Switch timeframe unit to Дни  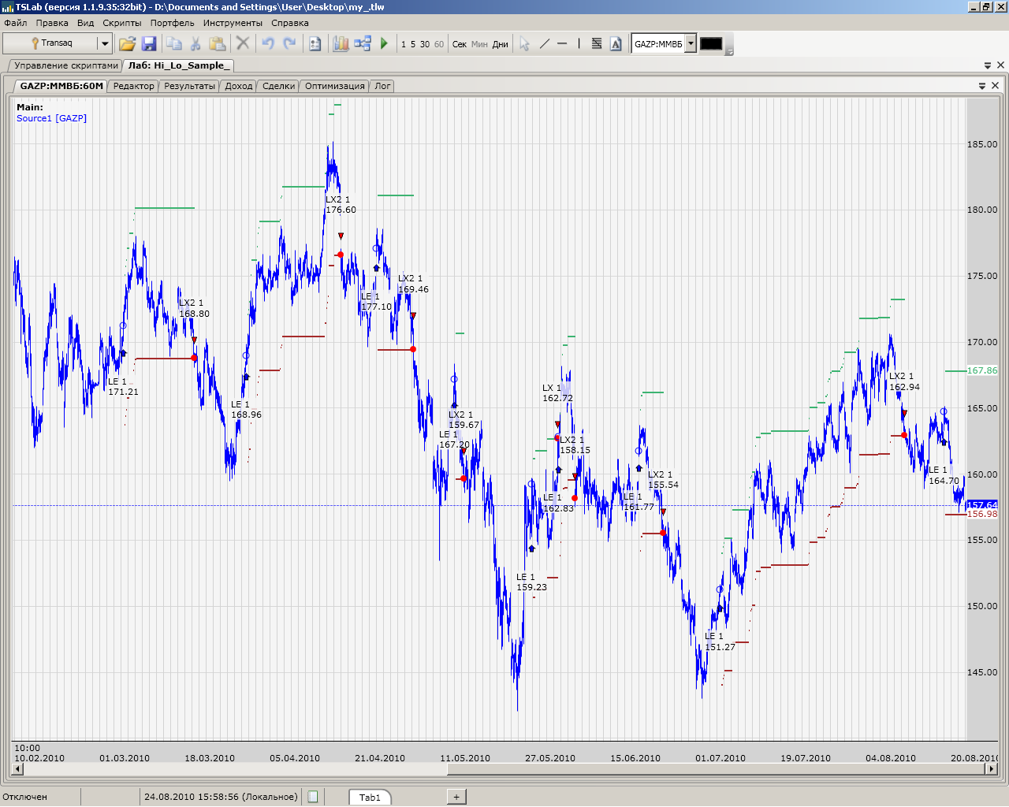click(501, 44)
